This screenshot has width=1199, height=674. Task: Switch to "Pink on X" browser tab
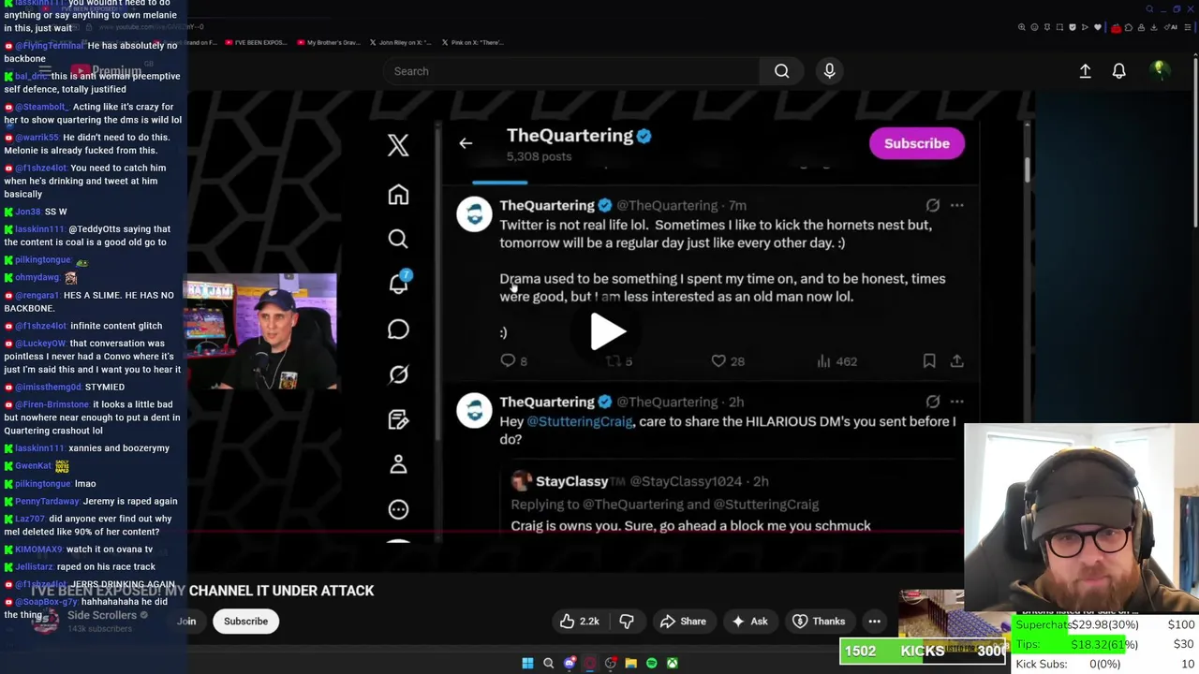(x=472, y=42)
